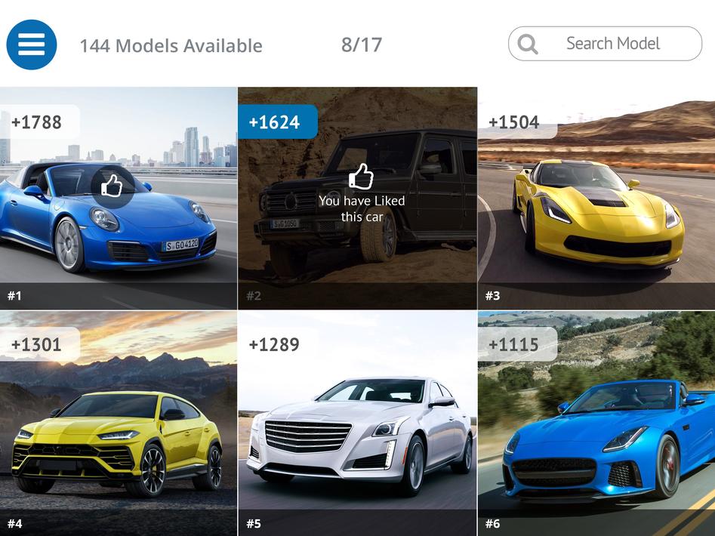Click the +1115 likes badge

tap(517, 344)
